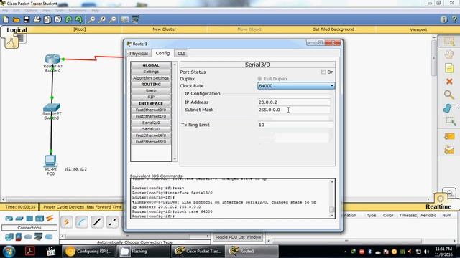Activate the Delete tool red X
This screenshot has height=258, width=460.
[449, 82]
